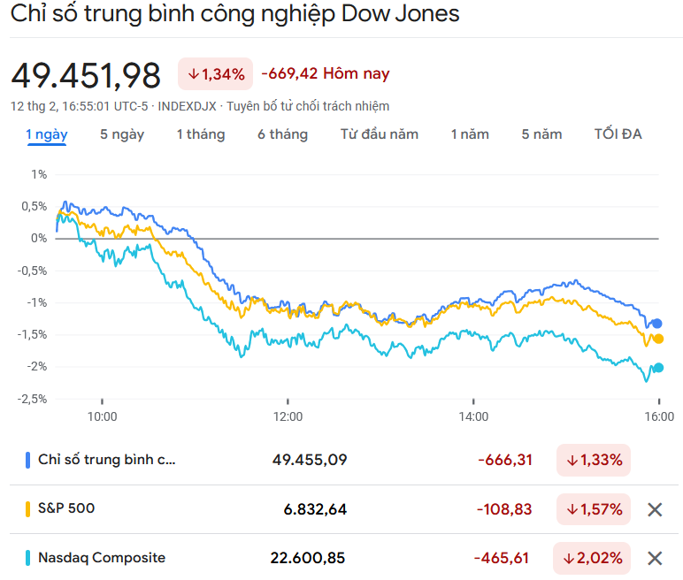Select the '6 tháng' range tab
Viewport: 683px width, 580px height.
coord(283,134)
